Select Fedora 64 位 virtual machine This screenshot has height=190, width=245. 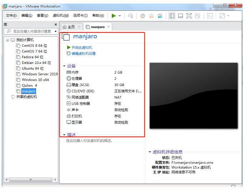point(30,57)
